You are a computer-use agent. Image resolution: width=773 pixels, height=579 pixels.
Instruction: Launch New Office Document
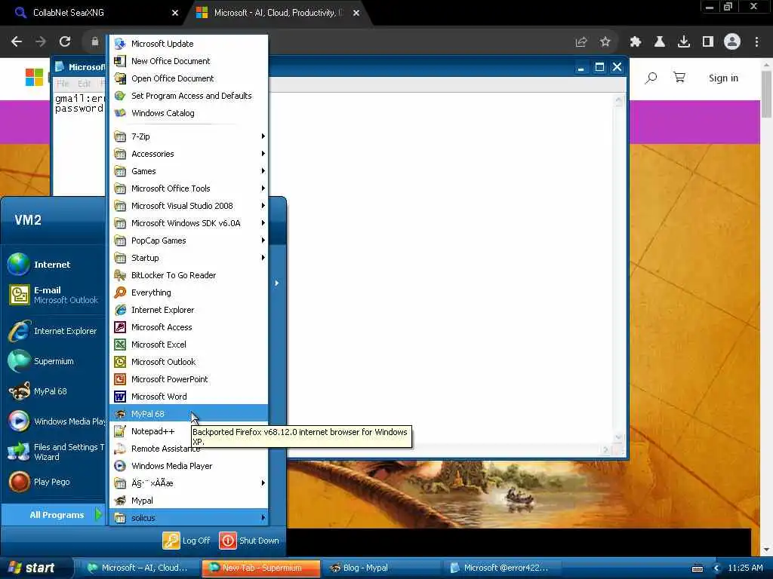point(188,61)
